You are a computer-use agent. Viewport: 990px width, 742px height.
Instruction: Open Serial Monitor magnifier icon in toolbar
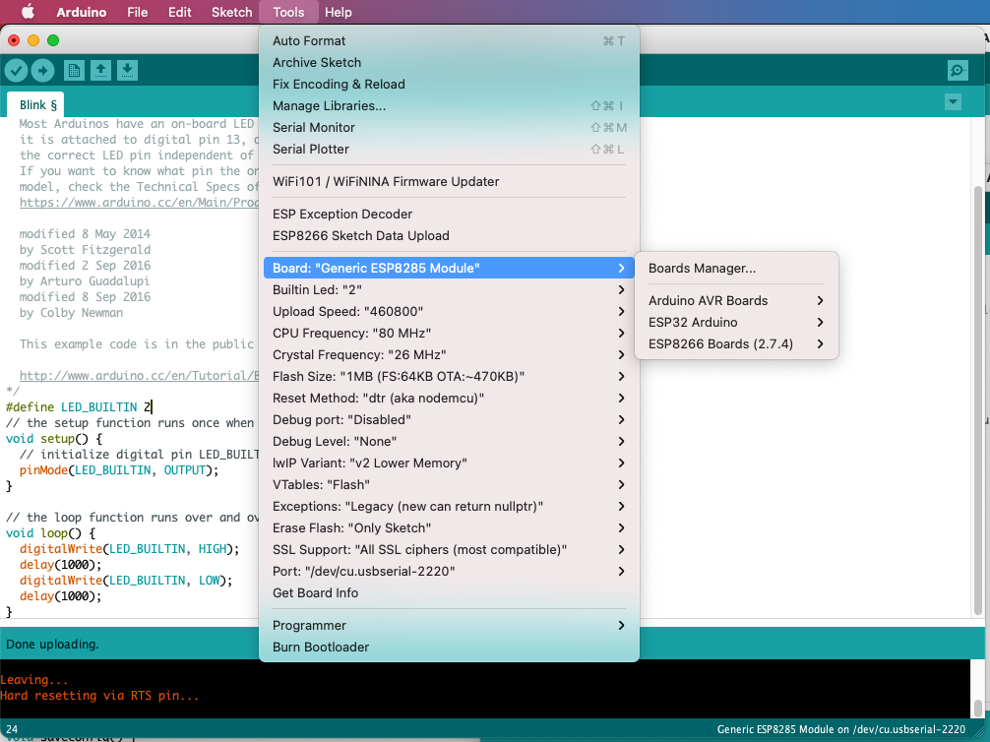click(x=958, y=71)
